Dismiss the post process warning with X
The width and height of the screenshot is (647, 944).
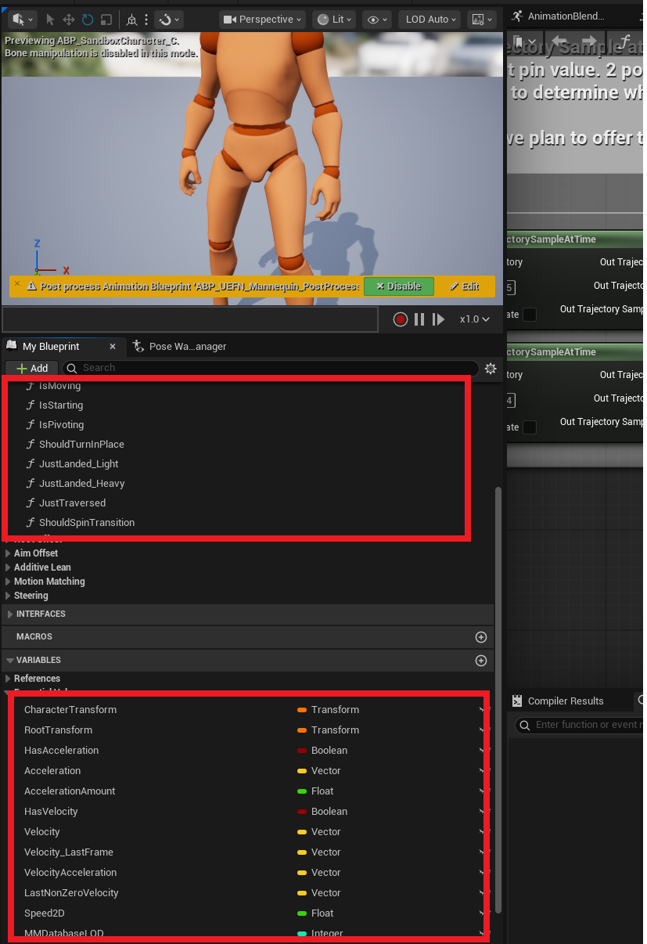(x=17, y=283)
